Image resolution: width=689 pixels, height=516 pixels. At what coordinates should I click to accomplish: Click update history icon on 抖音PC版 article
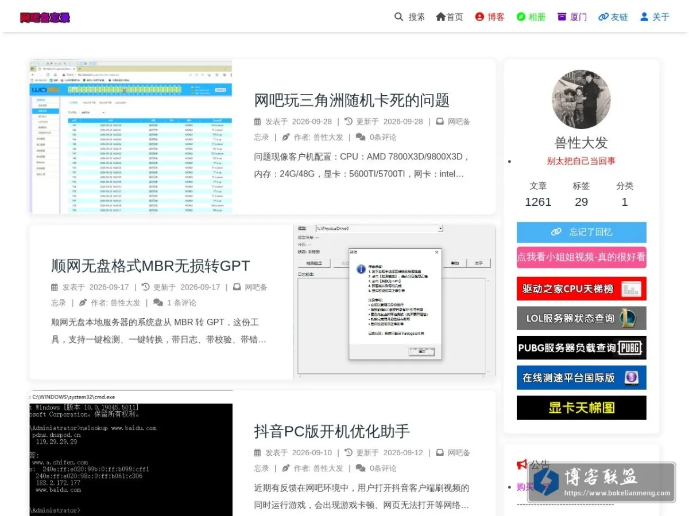tap(348, 453)
